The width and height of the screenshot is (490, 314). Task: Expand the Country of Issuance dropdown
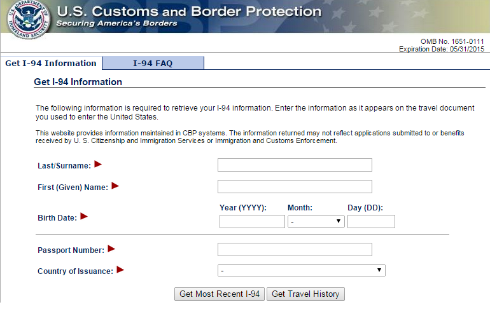coord(301,270)
